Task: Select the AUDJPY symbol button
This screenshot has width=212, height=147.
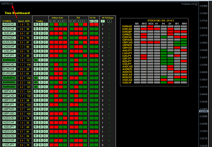Action: [9, 33]
